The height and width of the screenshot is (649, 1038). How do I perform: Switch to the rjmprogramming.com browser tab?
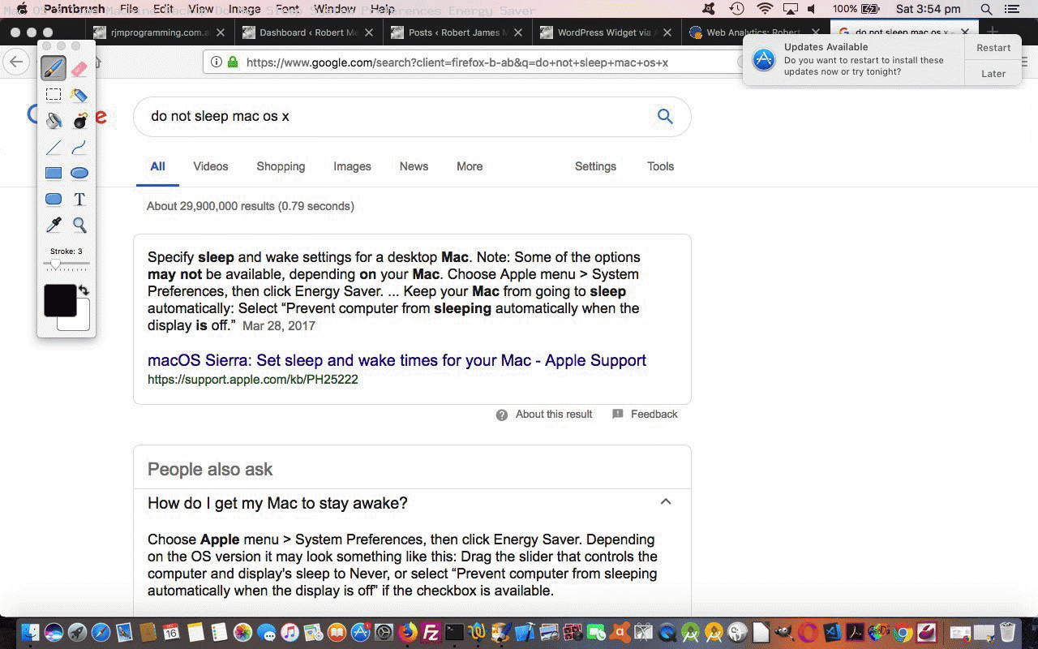158,32
